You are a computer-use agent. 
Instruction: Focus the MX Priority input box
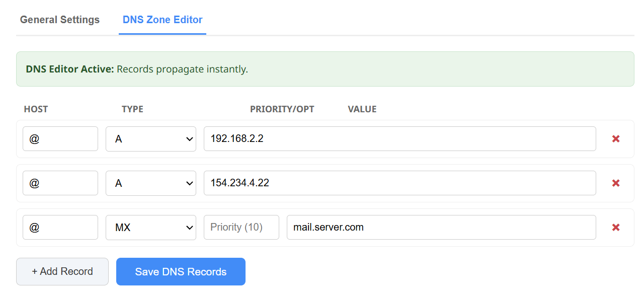click(241, 228)
